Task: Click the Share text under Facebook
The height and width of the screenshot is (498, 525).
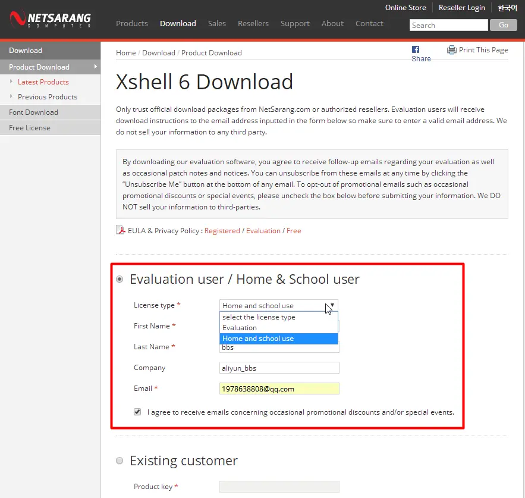Action: click(x=421, y=59)
